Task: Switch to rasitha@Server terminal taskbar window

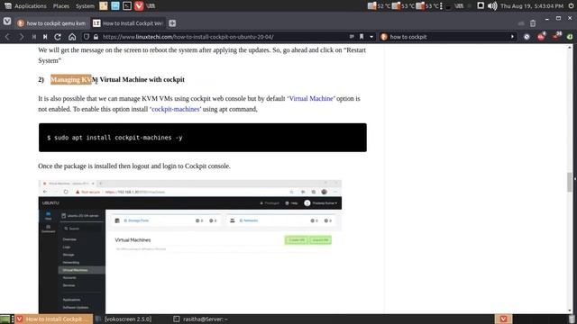Action: [x=201, y=319]
